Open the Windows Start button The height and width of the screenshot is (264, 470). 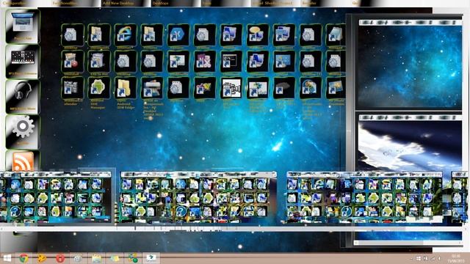(x=7, y=258)
